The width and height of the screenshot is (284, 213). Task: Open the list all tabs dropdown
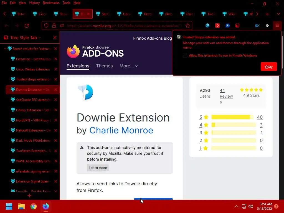[x=278, y=14]
